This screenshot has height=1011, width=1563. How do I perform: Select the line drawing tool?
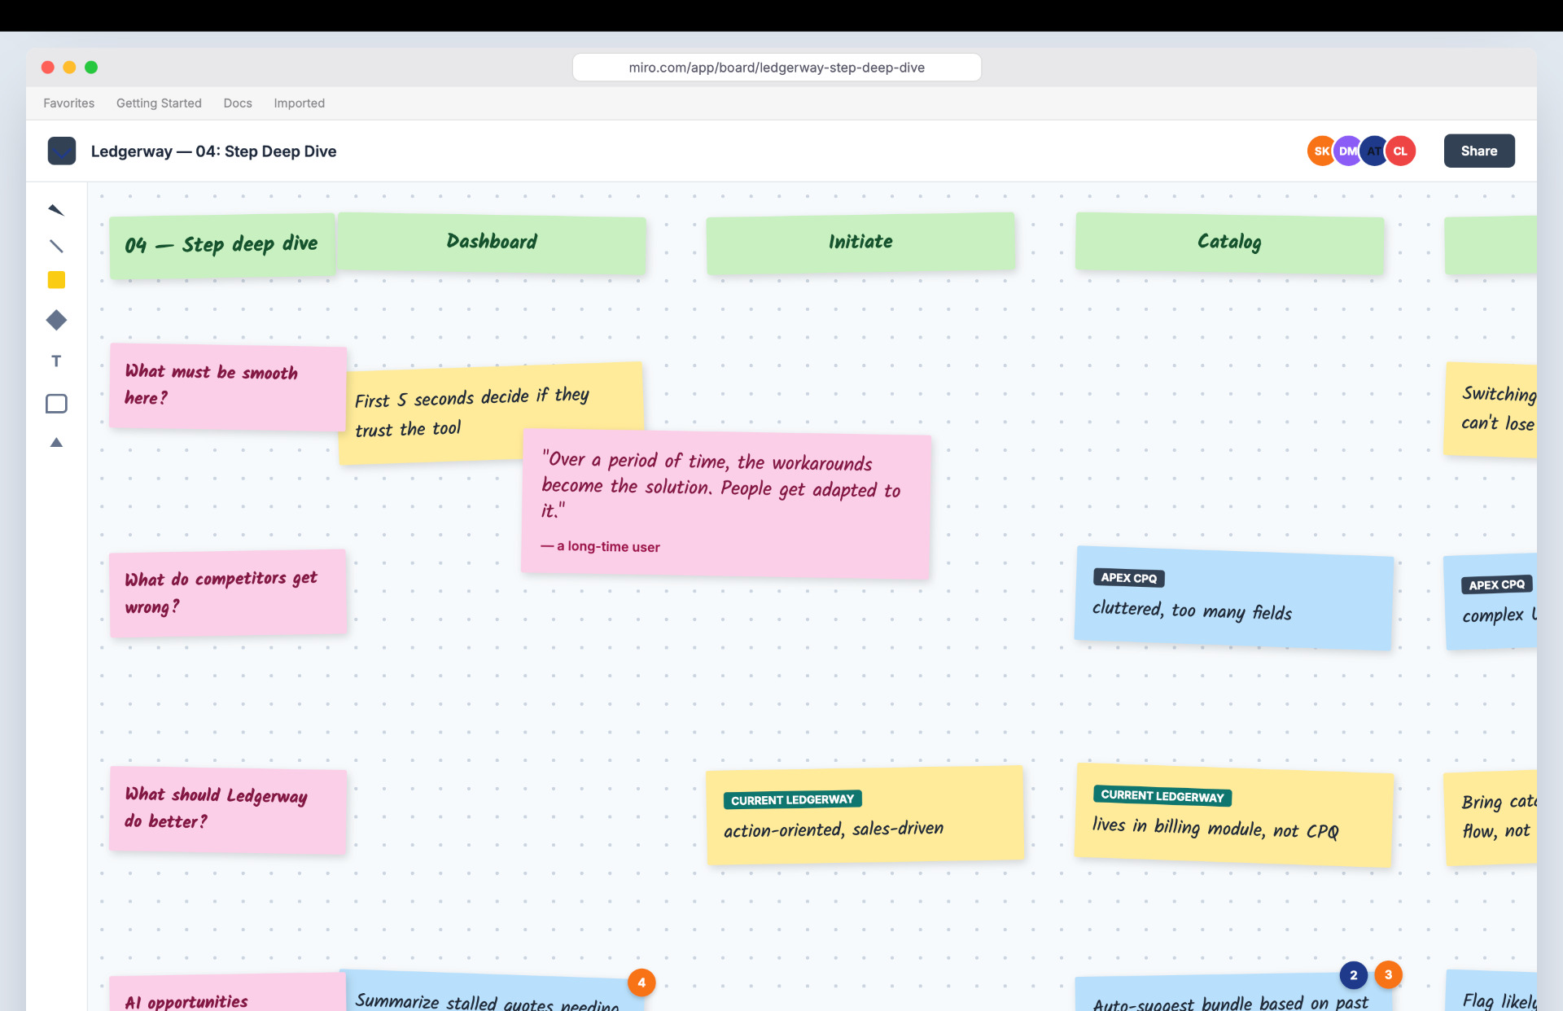pos(56,246)
